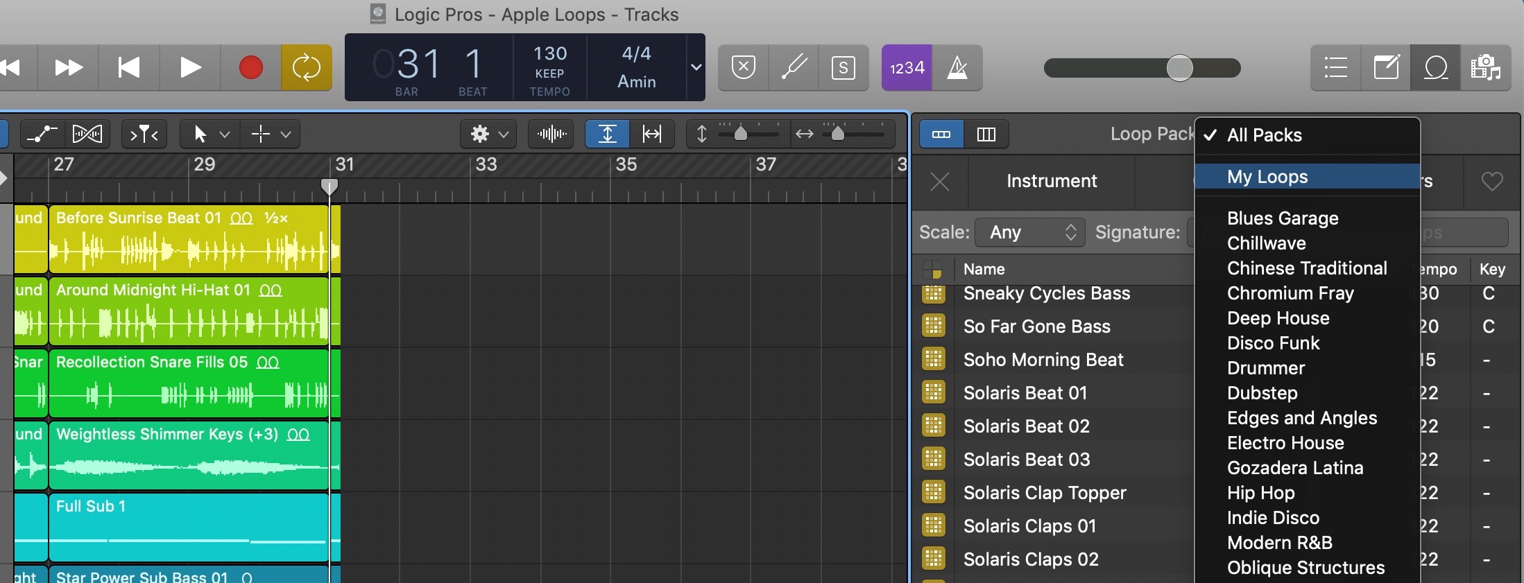Open the Scale Any popup menu
This screenshot has height=583, width=1524.
pos(1031,232)
